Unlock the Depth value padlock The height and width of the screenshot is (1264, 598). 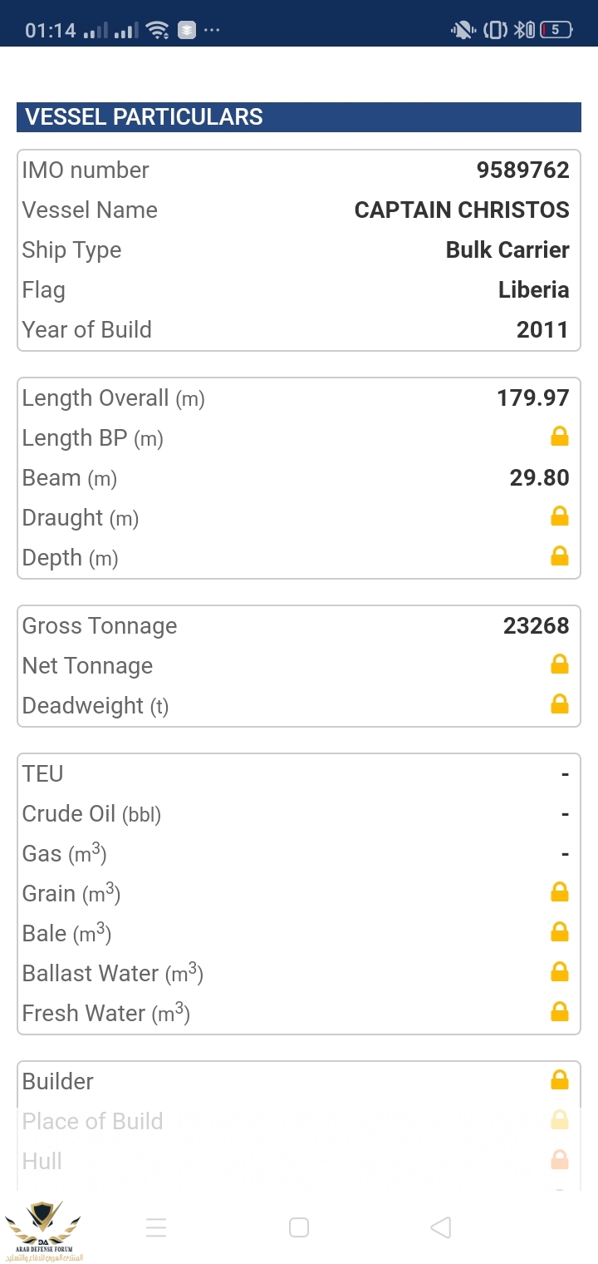click(x=560, y=556)
